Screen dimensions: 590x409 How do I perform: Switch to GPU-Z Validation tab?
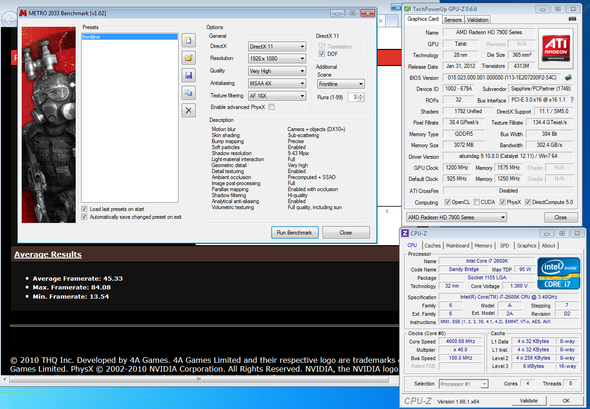coord(477,20)
